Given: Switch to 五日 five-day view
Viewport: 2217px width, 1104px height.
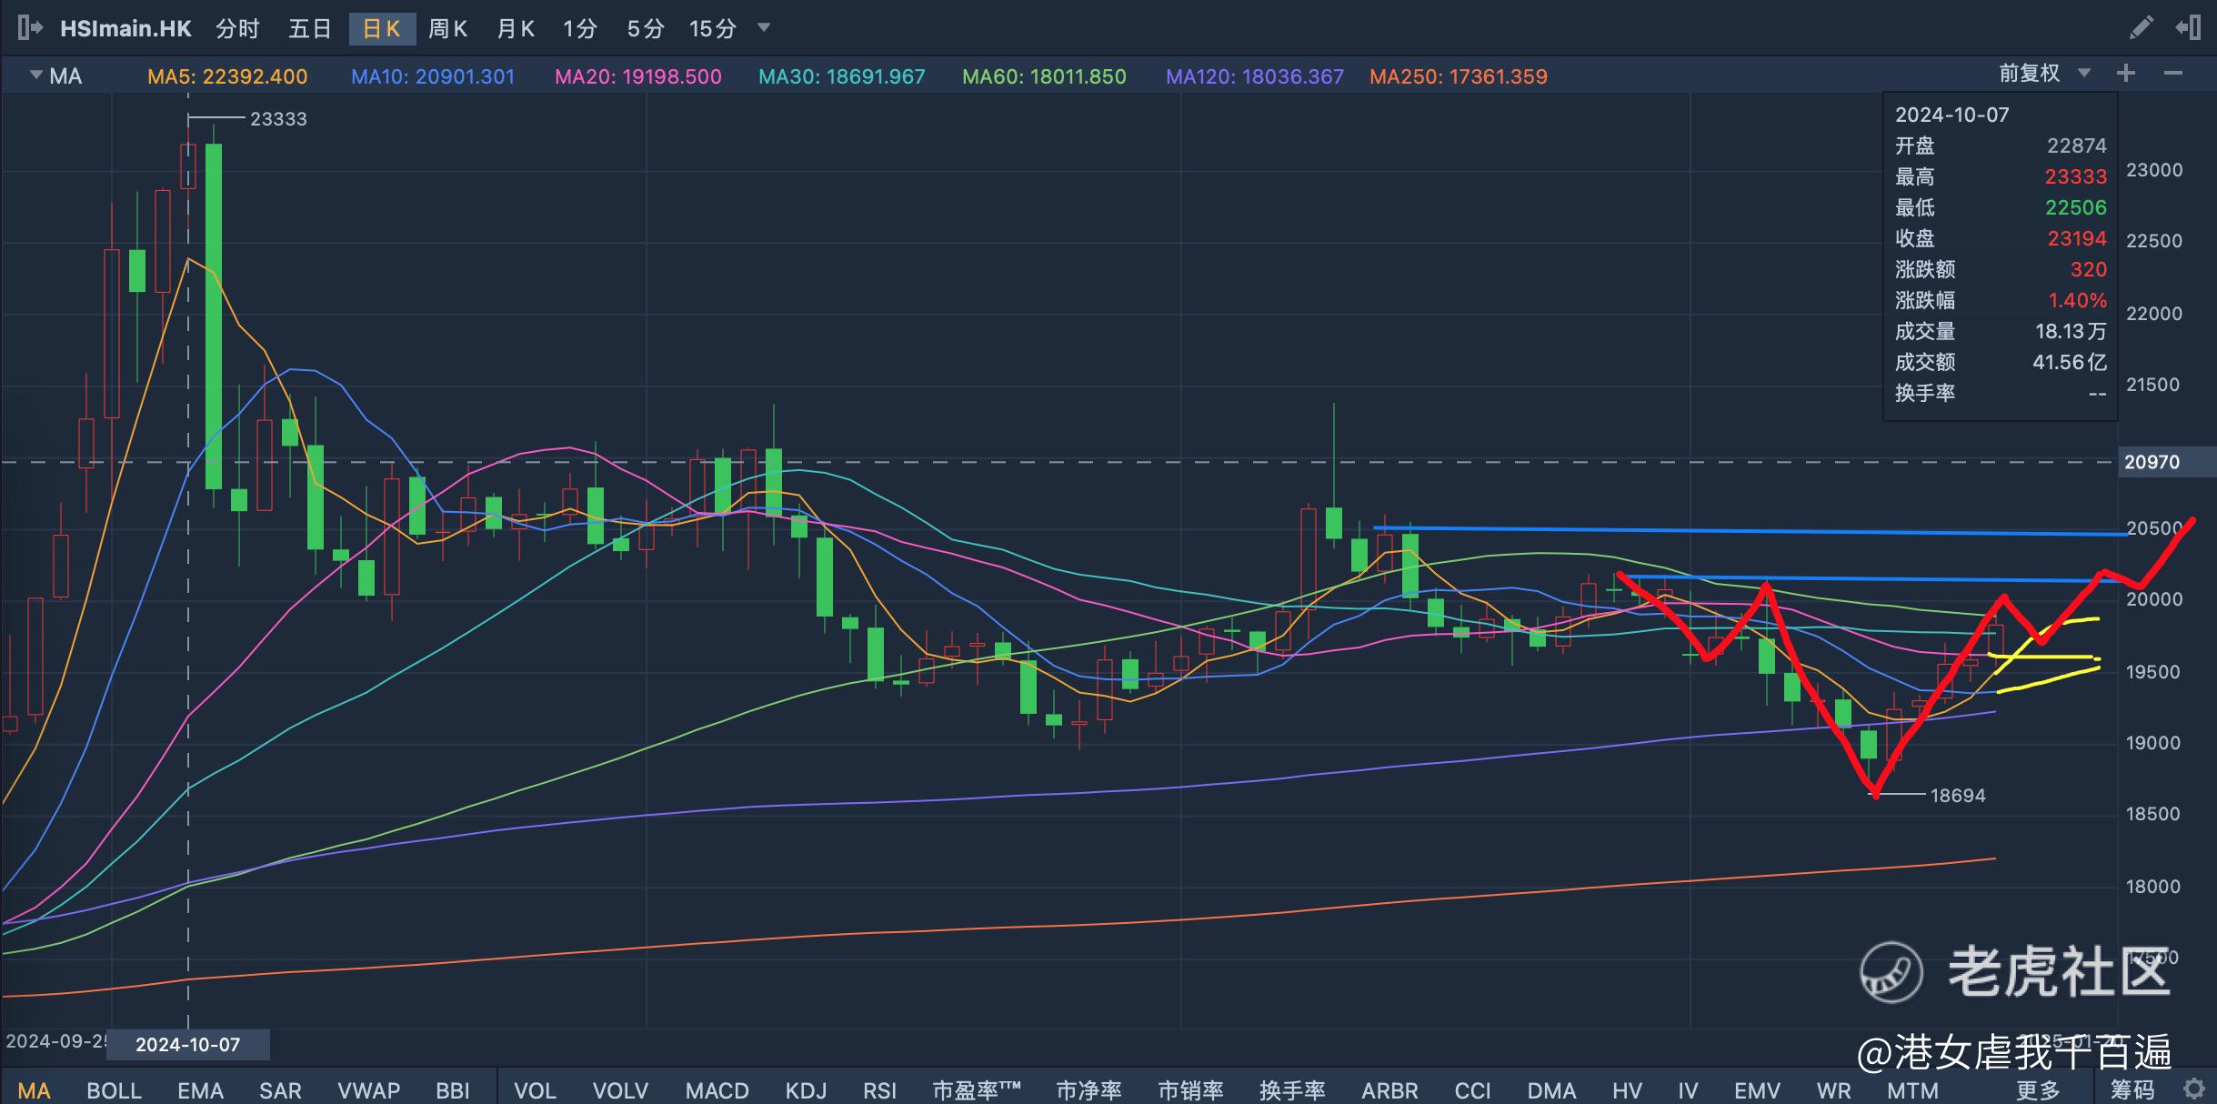Looking at the screenshot, I should pos(309,29).
